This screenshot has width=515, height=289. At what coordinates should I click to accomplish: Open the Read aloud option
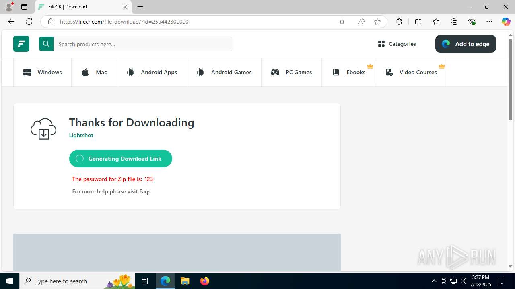(x=361, y=22)
